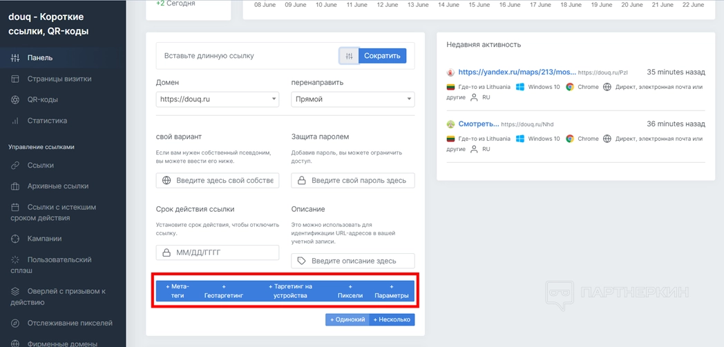Viewport: 724px width, 347px height.
Task: Open the Домен dropdown
Action: 217,99
